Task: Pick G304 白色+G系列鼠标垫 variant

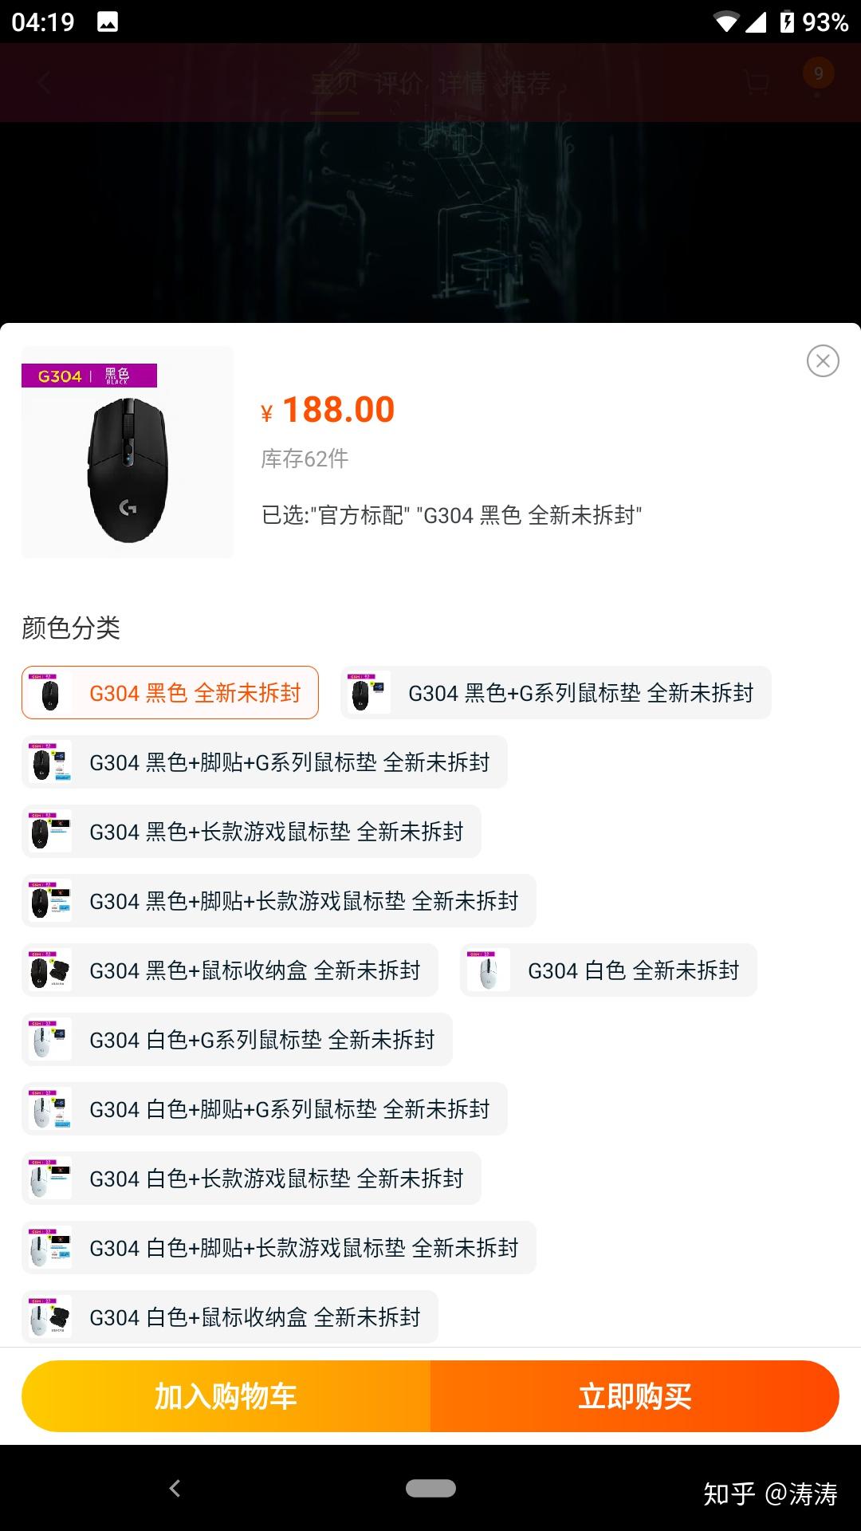Action: tap(237, 1040)
